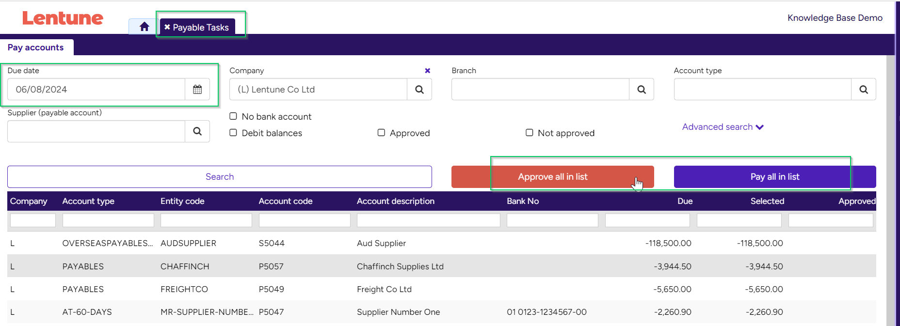The width and height of the screenshot is (900, 326).
Task: Click the vertical scrollbar on the right
Action: click(x=890, y=190)
